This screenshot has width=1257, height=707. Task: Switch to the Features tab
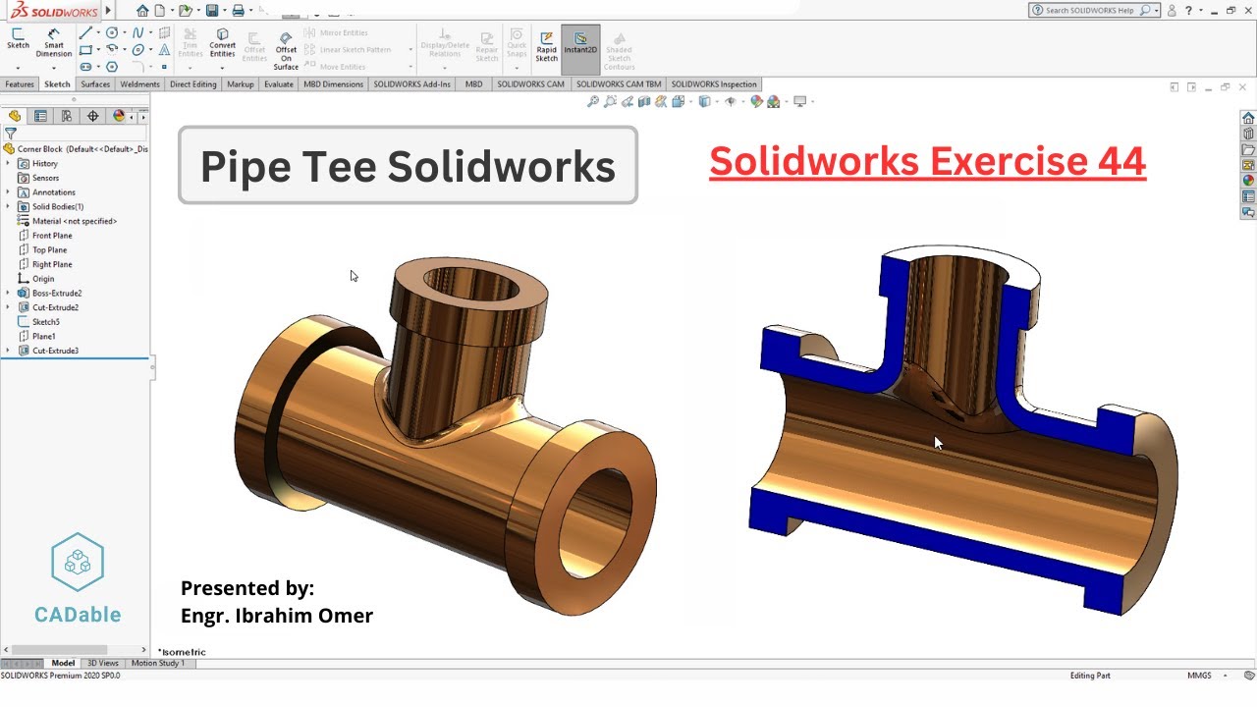point(20,84)
